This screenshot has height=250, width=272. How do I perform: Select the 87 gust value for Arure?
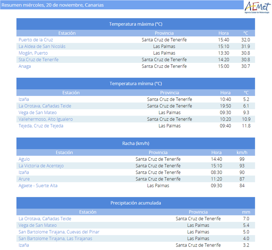coord(242,179)
